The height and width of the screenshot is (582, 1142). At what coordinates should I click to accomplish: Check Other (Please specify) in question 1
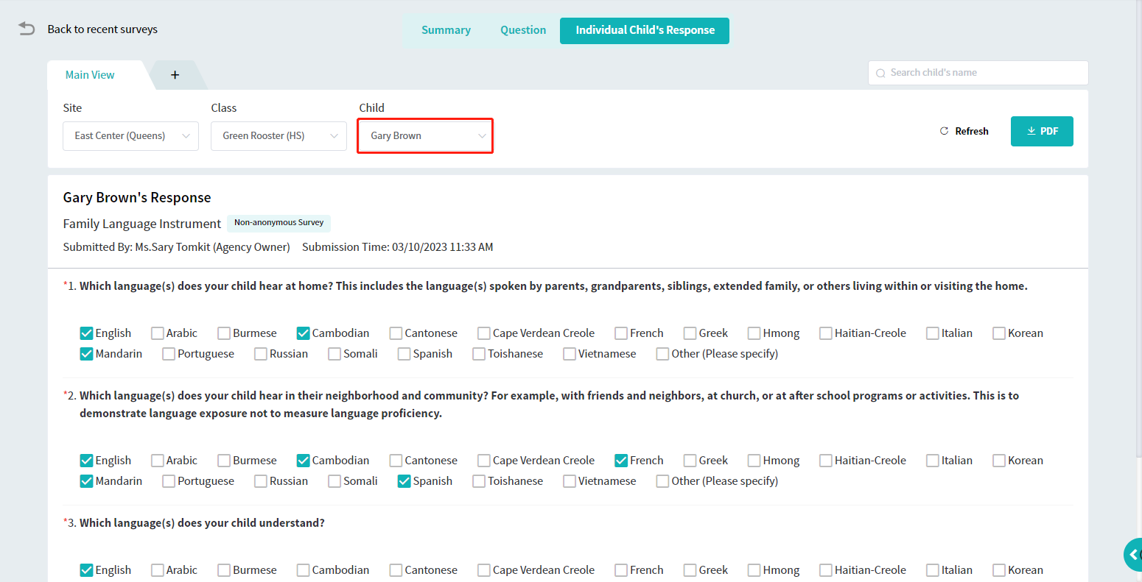click(663, 354)
